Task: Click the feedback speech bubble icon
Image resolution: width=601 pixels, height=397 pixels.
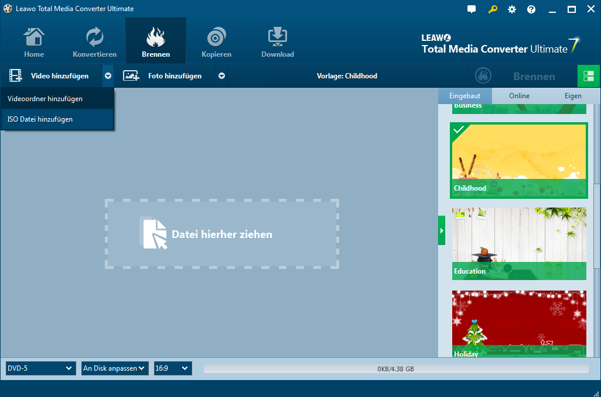Action: point(472,9)
